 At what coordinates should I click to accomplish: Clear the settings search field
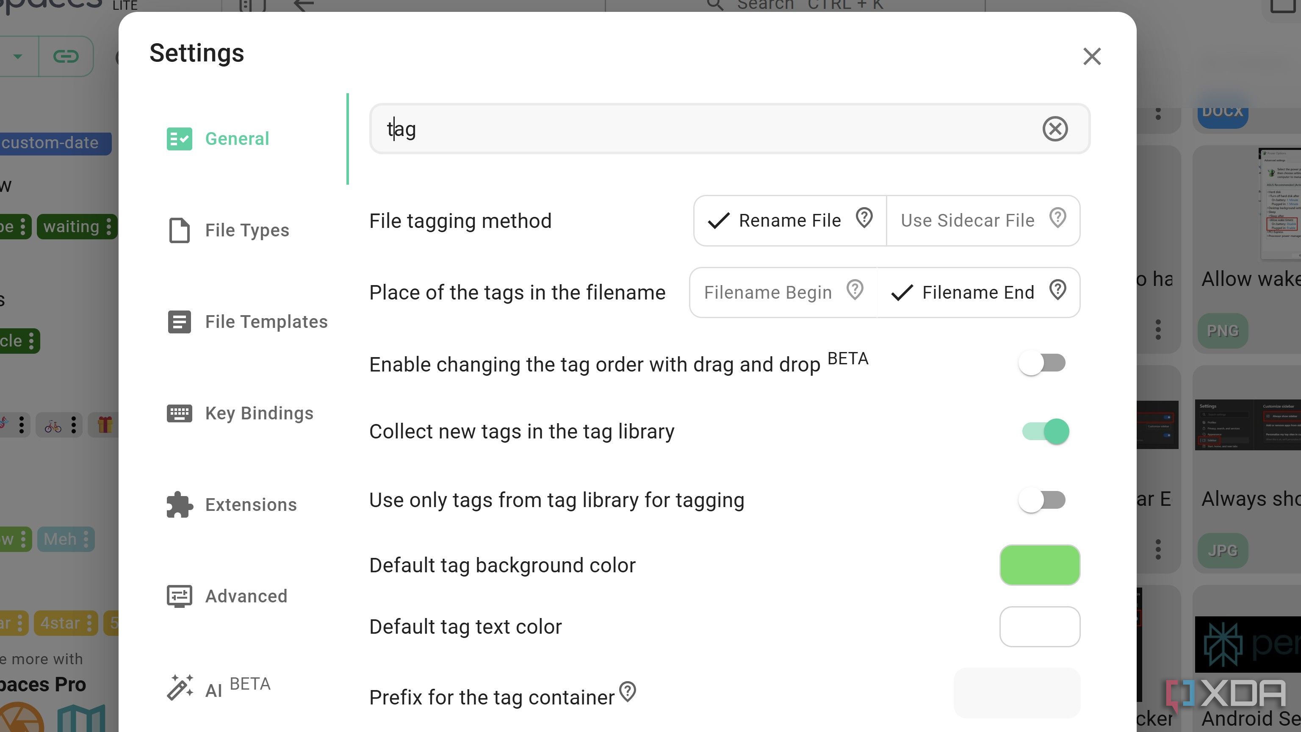[1055, 129]
